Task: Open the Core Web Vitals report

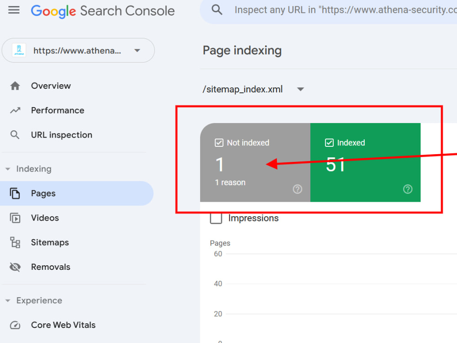Action: point(63,325)
